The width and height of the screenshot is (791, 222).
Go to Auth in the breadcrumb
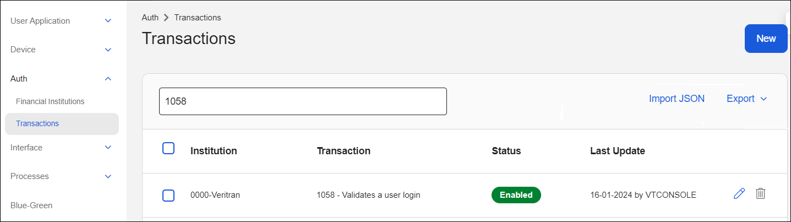150,18
